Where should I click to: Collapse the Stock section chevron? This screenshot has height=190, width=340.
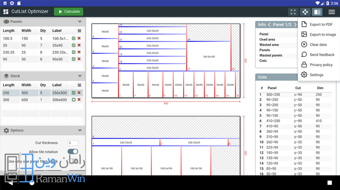click(x=80, y=76)
